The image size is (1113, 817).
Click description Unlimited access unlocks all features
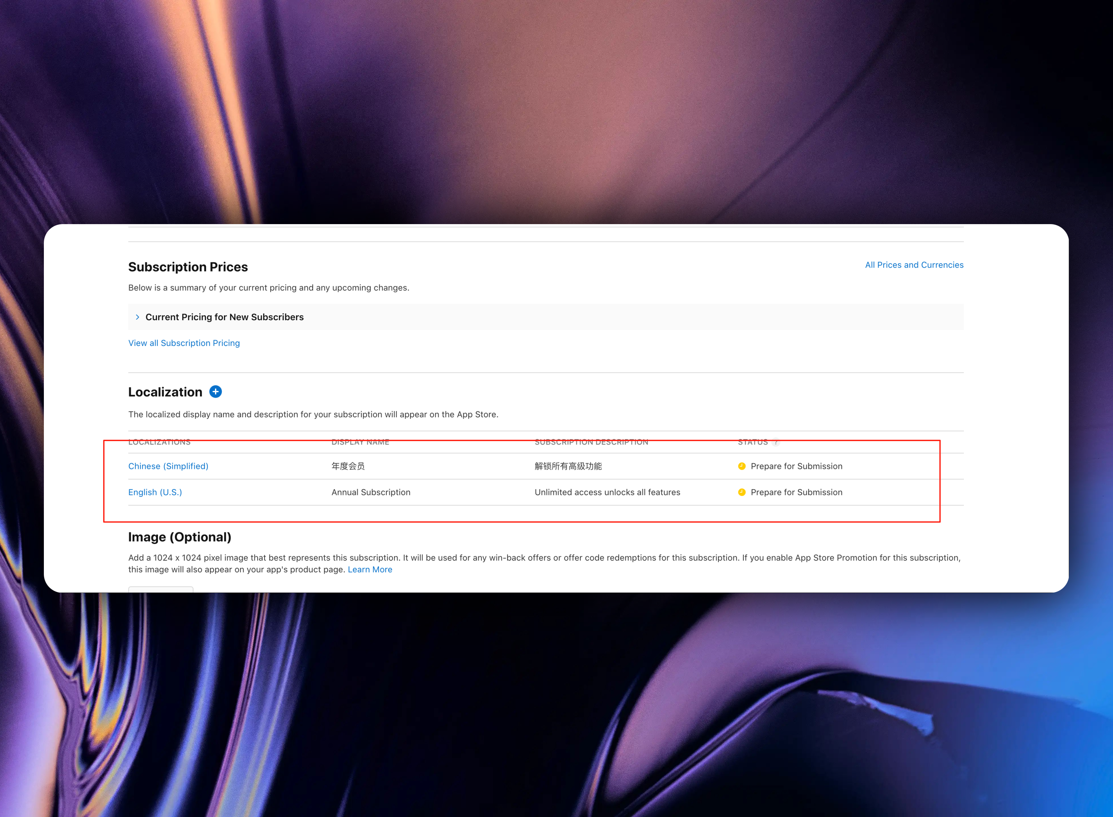point(607,492)
